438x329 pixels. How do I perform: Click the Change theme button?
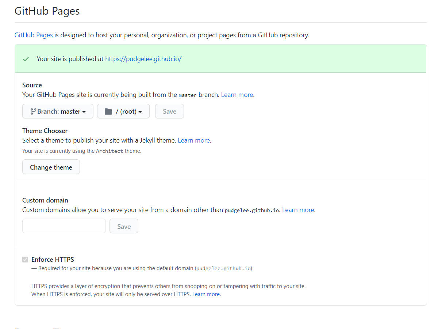pyautogui.click(x=51, y=167)
